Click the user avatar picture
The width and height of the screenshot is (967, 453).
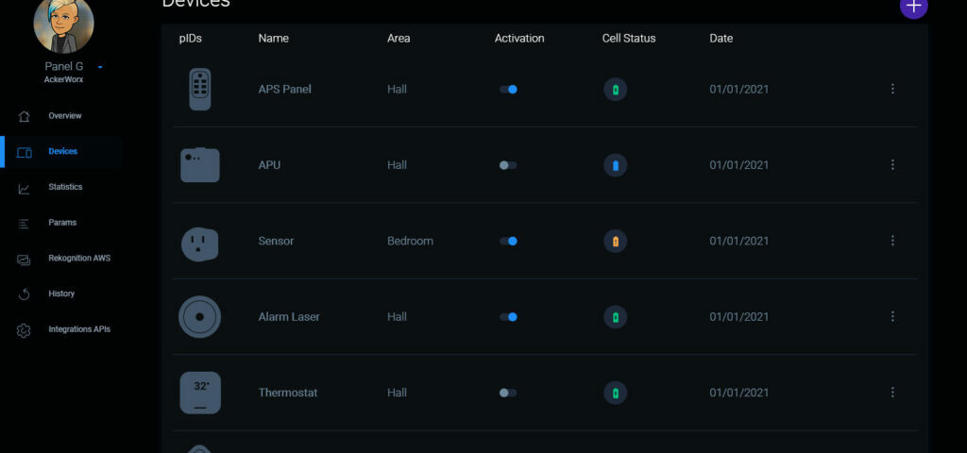tap(64, 23)
